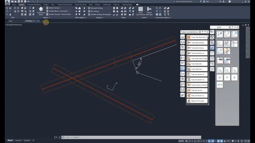Insert Bar Grating
This screenshot has width=255, height=143.
pos(93,11)
